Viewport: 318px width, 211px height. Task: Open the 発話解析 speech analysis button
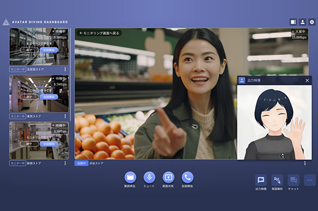tap(277, 180)
